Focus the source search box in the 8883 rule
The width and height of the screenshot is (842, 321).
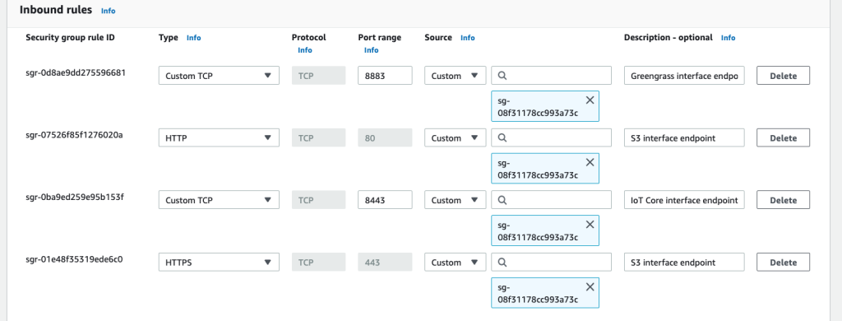[552, 76]
